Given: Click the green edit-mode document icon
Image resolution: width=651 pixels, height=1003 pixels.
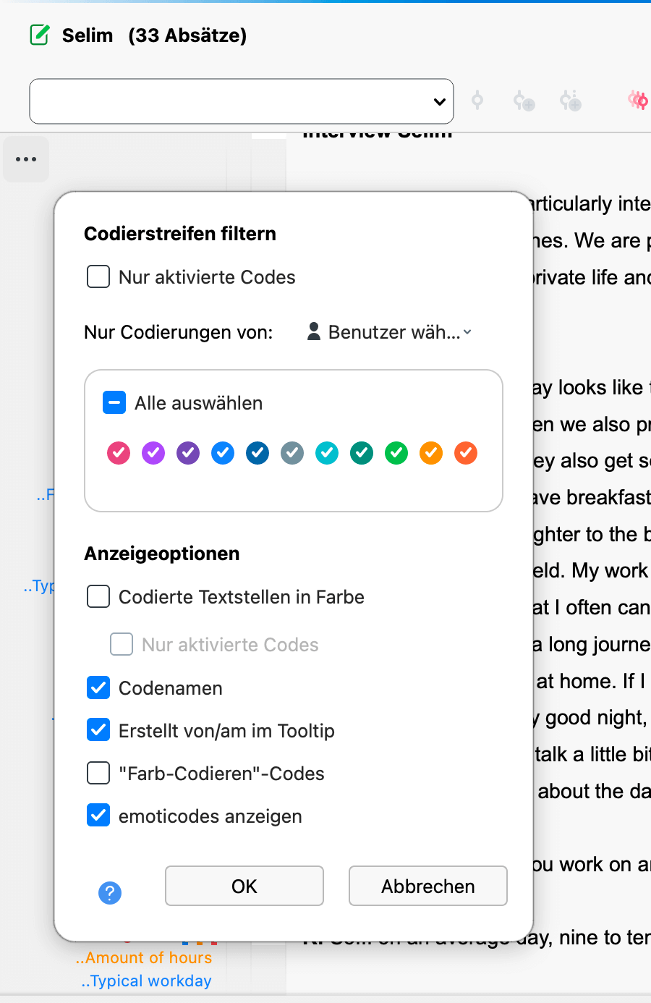Looking at the screenshot, I should 40,35.
